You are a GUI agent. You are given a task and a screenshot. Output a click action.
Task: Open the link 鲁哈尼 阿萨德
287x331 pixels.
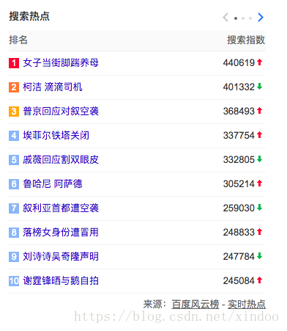coord(53,184)
